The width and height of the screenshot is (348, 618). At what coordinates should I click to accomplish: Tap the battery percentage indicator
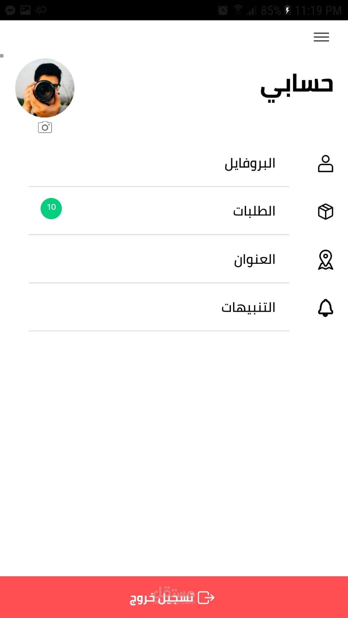(271, 10)
